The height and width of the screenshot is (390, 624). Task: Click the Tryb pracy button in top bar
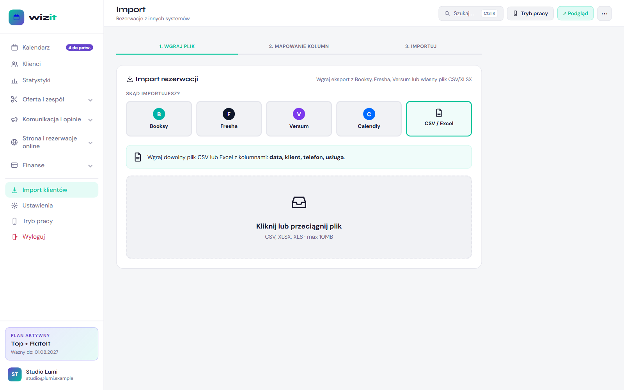pyautogui.click(x=530, y=13)
